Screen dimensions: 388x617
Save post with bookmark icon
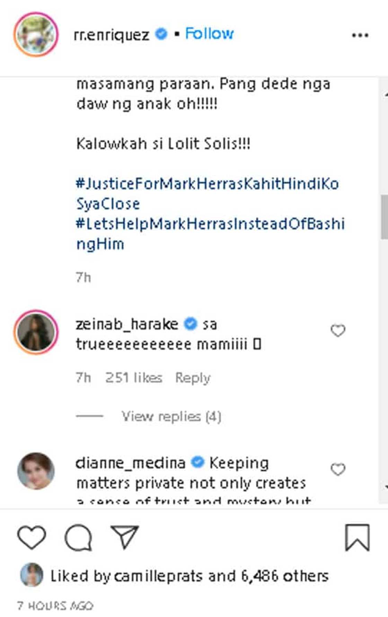[357, 537]
